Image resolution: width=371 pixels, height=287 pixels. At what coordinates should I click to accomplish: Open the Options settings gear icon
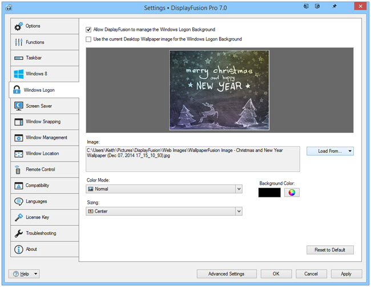pos(18,26)
